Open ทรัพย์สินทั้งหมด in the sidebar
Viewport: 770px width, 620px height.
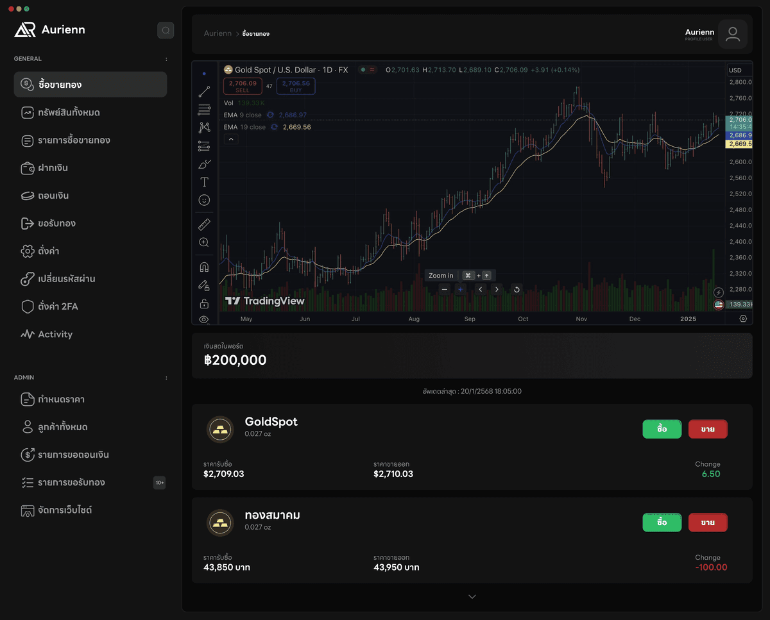(69, 113)
